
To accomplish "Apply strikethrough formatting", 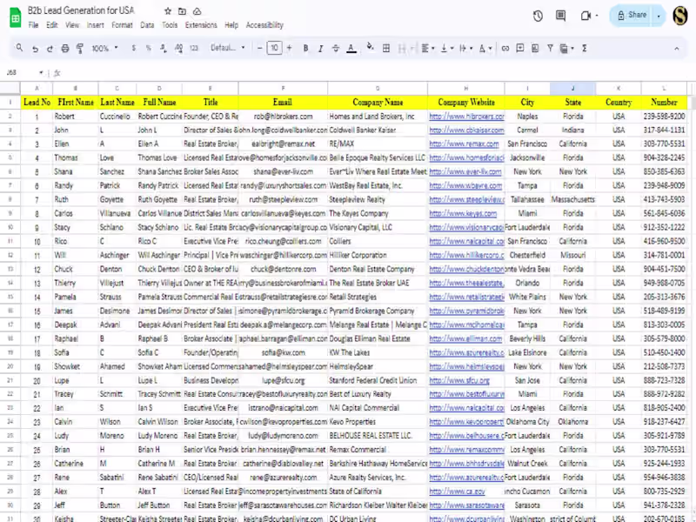I will point(336,48).
